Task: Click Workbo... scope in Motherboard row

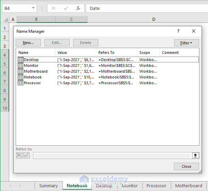Action: click(x=148, y=71)
